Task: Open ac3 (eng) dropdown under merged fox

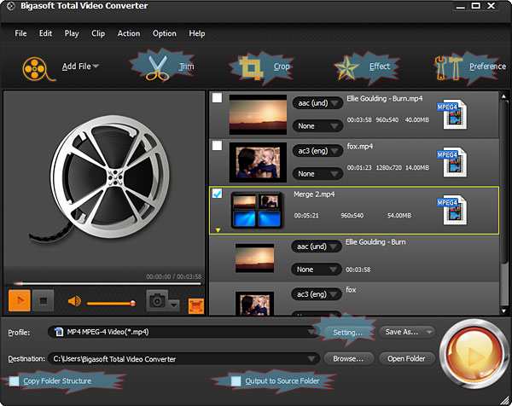Action: tap(316, 294)
